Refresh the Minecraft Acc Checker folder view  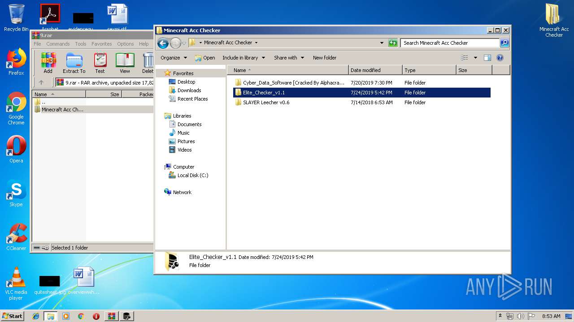393,43
